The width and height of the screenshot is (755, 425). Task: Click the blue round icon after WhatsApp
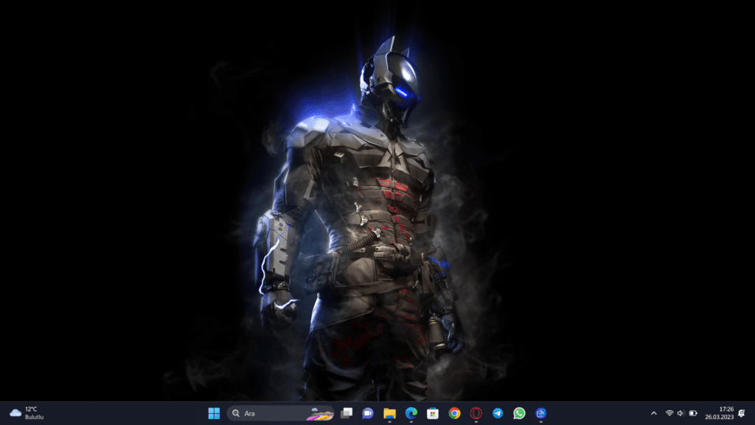point(541,413)
